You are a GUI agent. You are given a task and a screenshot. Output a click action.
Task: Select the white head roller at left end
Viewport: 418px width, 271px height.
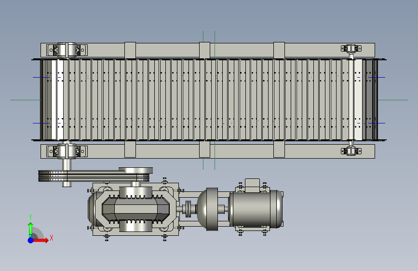pos(57,100)
